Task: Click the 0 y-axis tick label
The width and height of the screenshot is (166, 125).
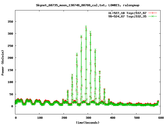Action: [x=12, y=106]
